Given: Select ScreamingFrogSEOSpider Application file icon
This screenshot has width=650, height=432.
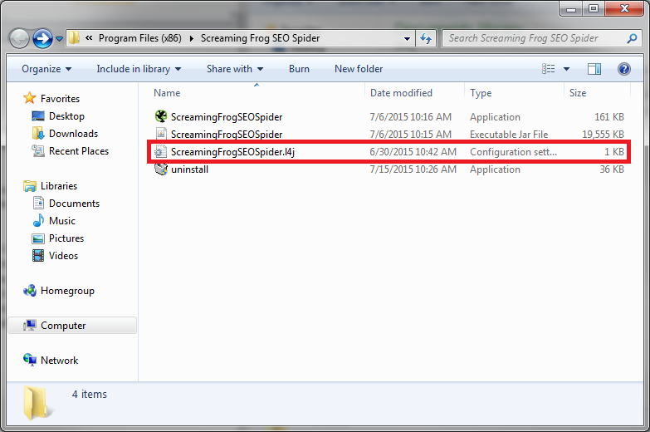Looking at the screenshot, I should 161,116.
